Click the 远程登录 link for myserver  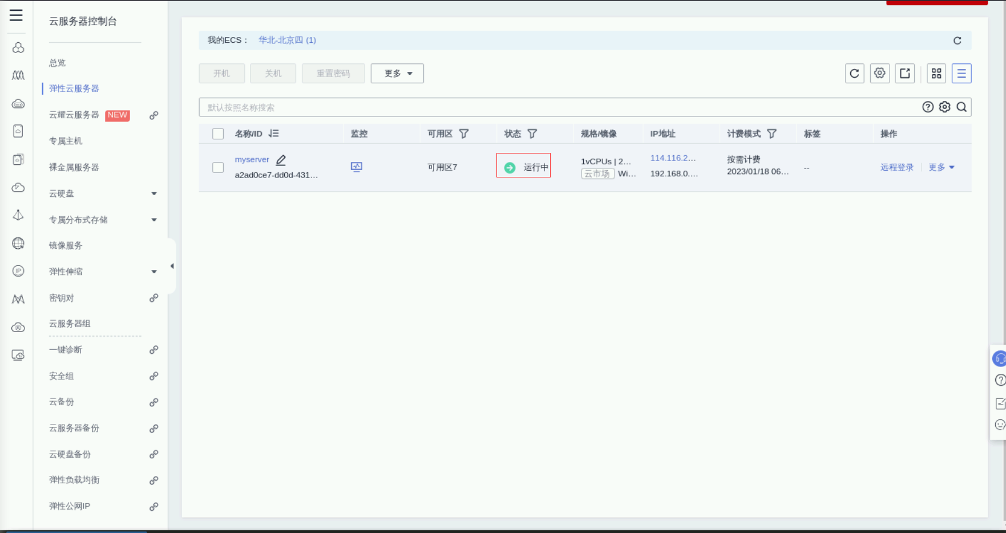897,167
